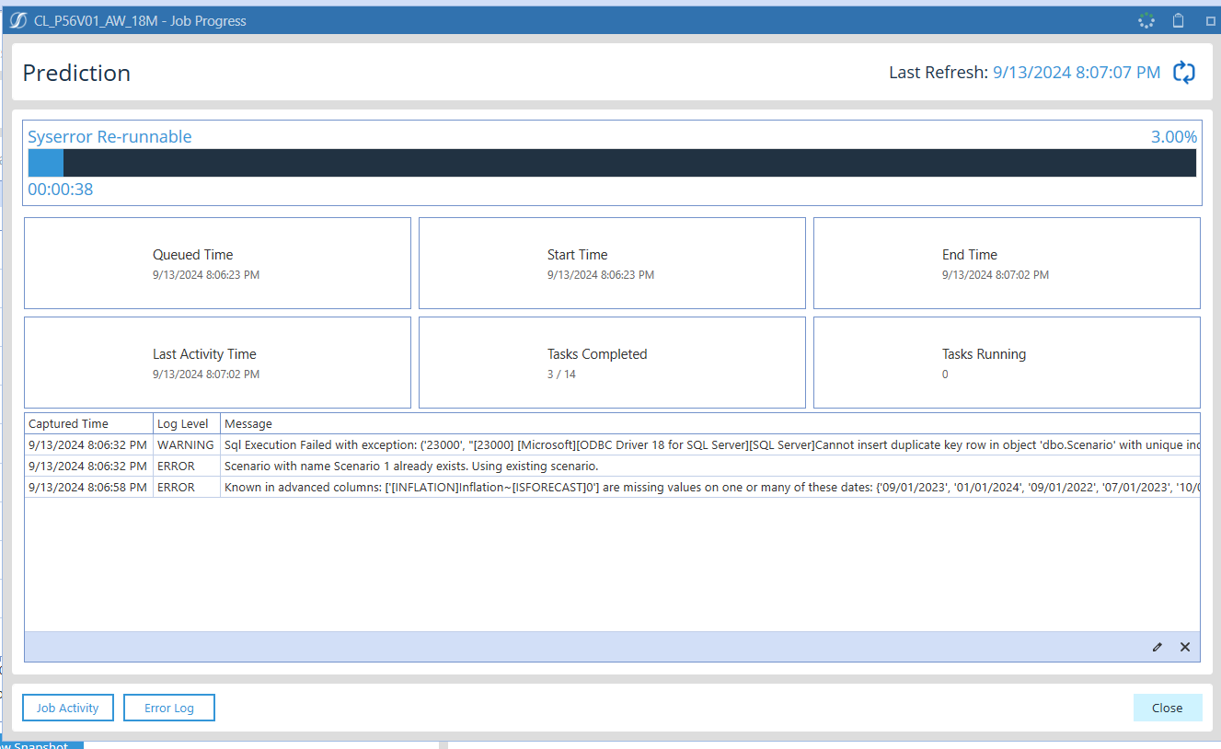1221x749 pixels.
Task: Click the Syserror Re-runnable progress bar
Action: tap(612, 163)
